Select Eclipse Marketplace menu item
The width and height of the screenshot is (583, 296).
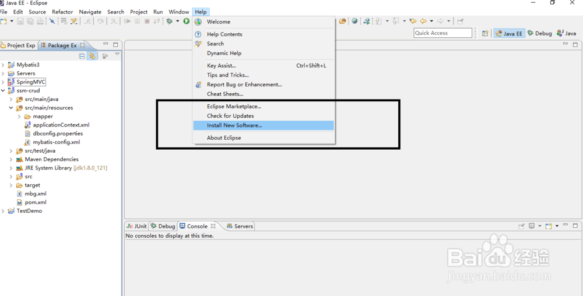point(264,106)
